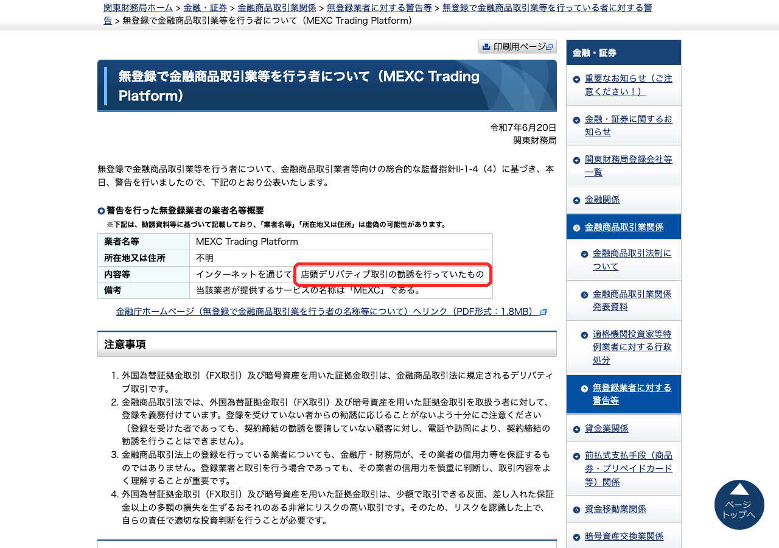Screen dimensions: 779x548
Task: Open 資金移動業関係 in the sidebar
Action: coord(615,509)
